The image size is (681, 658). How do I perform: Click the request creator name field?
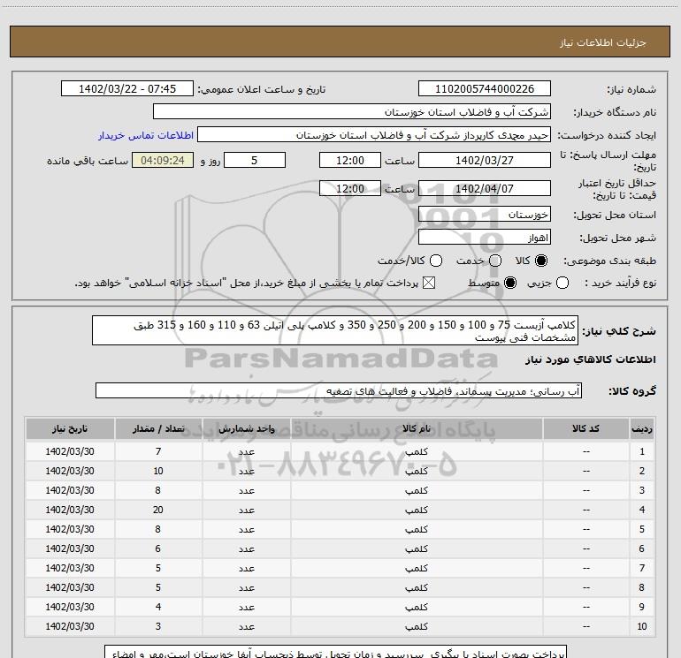pos(374,135)
